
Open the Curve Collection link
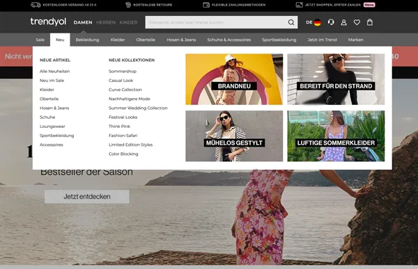point(125,90)
